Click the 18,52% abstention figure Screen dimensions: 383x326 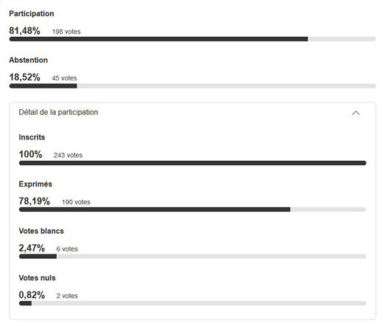(24, 77)
